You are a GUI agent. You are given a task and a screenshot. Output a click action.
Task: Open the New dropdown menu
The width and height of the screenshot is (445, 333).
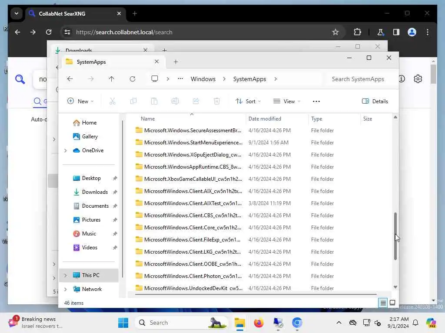[80, 101]
